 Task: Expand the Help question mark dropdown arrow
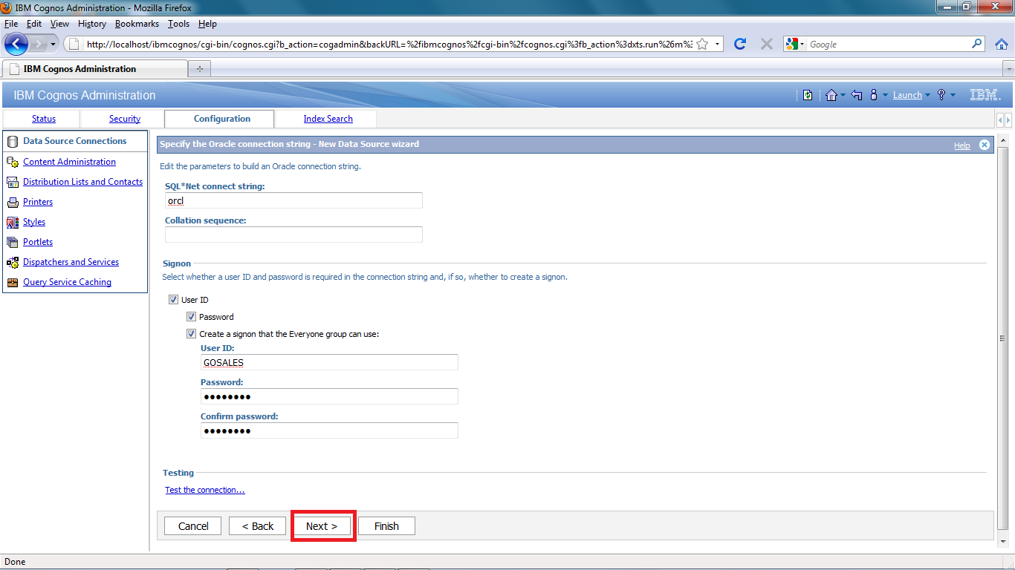click(x=953, y=96)
